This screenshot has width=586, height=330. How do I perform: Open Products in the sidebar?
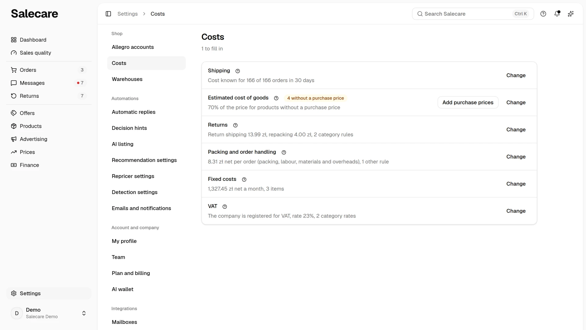click(49, 126)
